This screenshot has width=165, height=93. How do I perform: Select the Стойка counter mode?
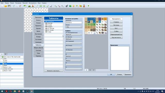click(x=116, y=31)
